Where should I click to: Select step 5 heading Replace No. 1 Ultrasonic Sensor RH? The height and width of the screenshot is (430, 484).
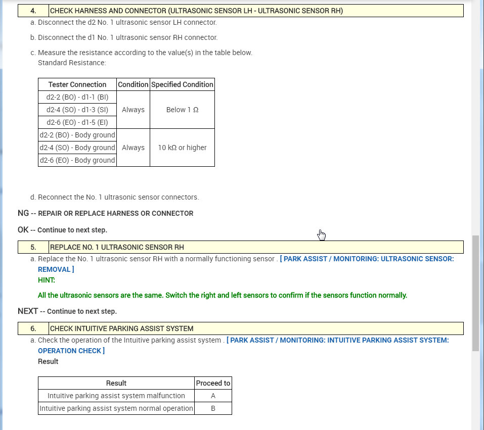tap(240, 247)
